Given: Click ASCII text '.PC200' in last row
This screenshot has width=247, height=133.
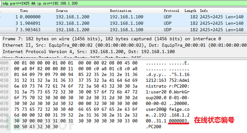Looking at the screenshot, I should [154, 127].
